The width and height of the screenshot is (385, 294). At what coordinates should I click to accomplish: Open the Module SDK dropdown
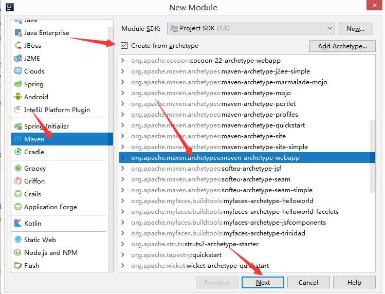tap(251, 28)
